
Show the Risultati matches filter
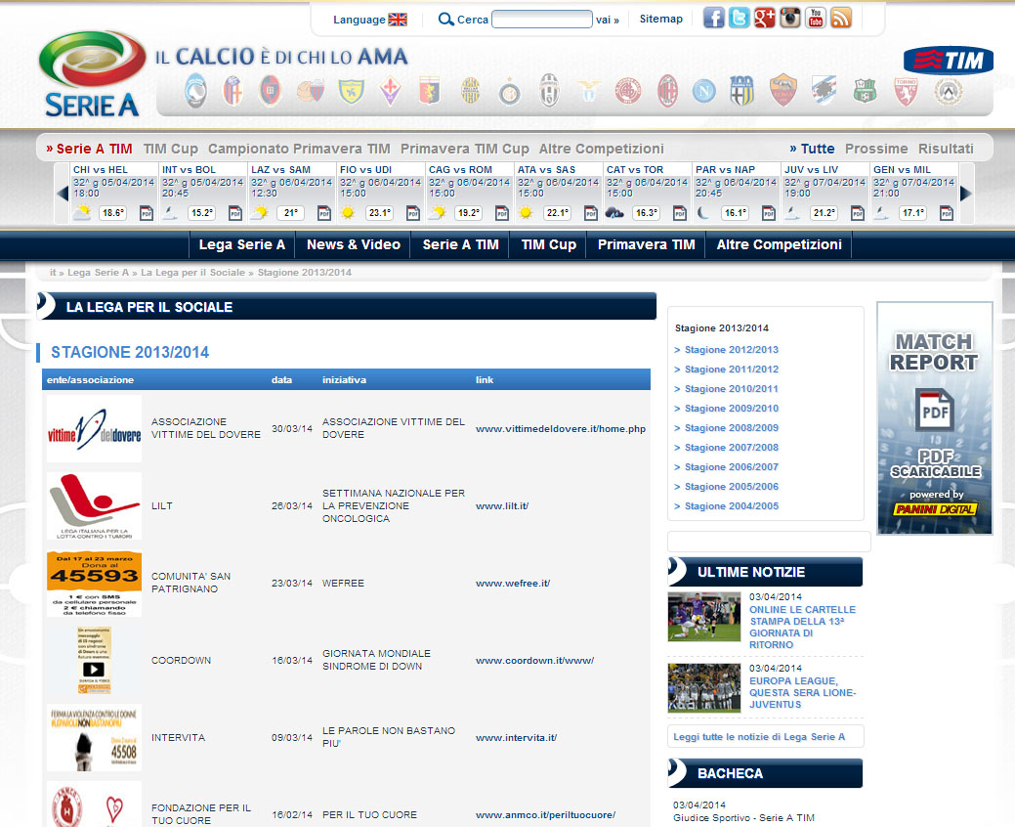pos(946,149)
